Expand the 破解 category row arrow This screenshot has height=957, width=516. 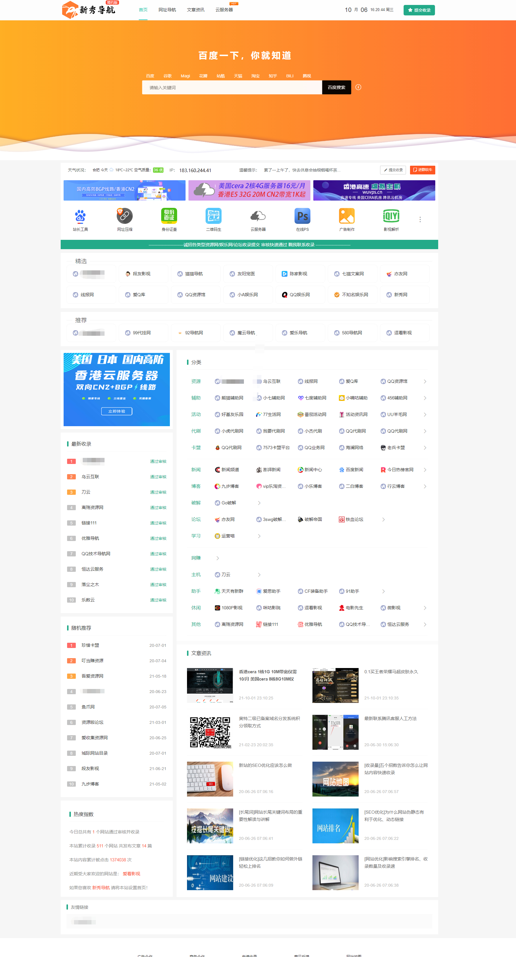259,503
